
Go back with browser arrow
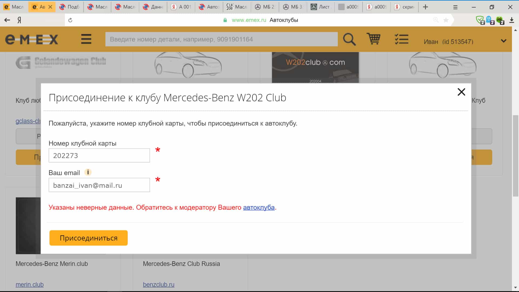7,20
